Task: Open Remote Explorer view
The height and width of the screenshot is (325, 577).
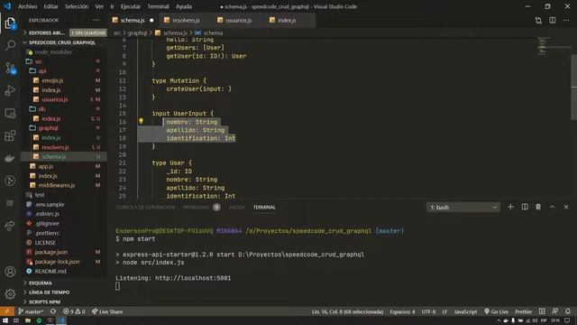Action: coord(10,113)
